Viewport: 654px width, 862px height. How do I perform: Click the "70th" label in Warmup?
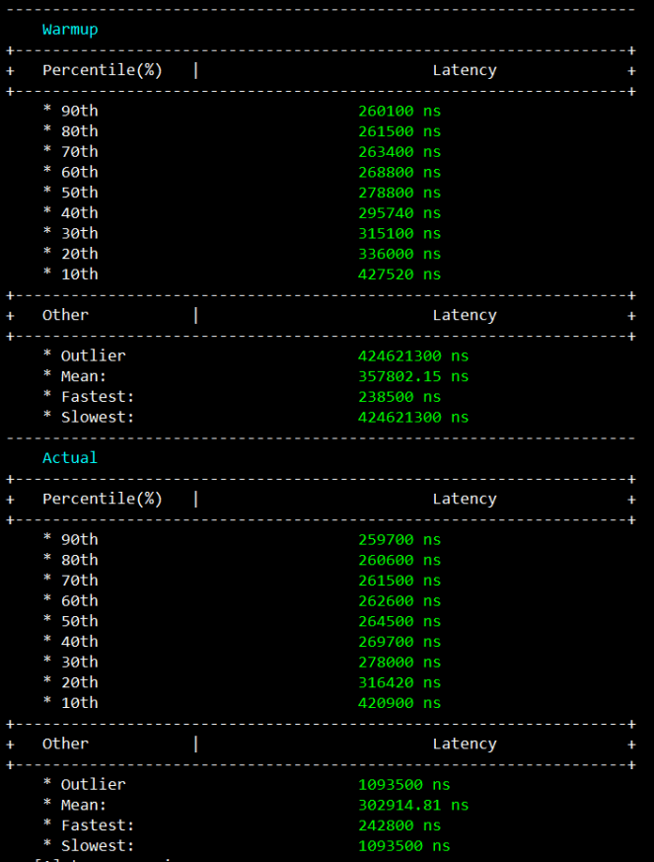pyautogui.click(x=80, y=152)
